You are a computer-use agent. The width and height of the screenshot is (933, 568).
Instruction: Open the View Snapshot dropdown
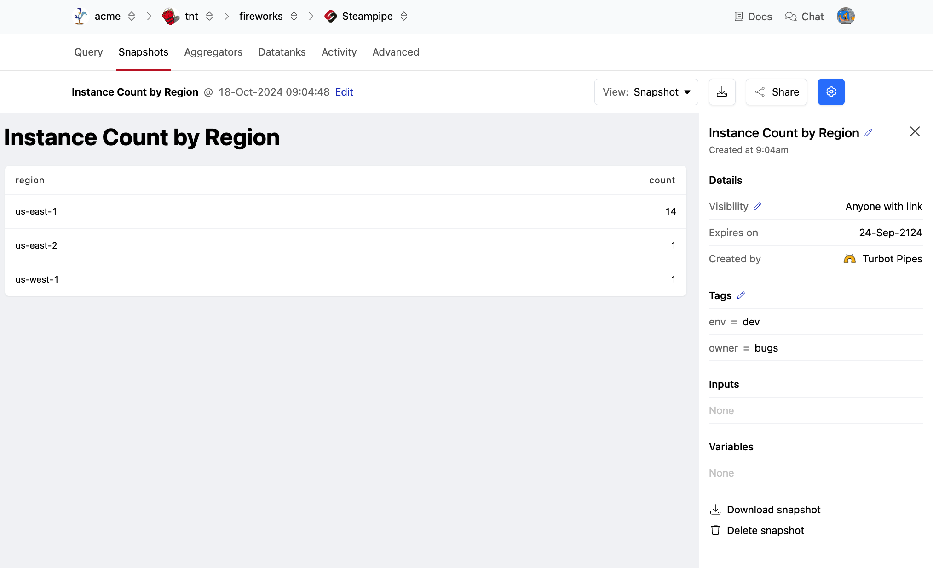point(646,92)
